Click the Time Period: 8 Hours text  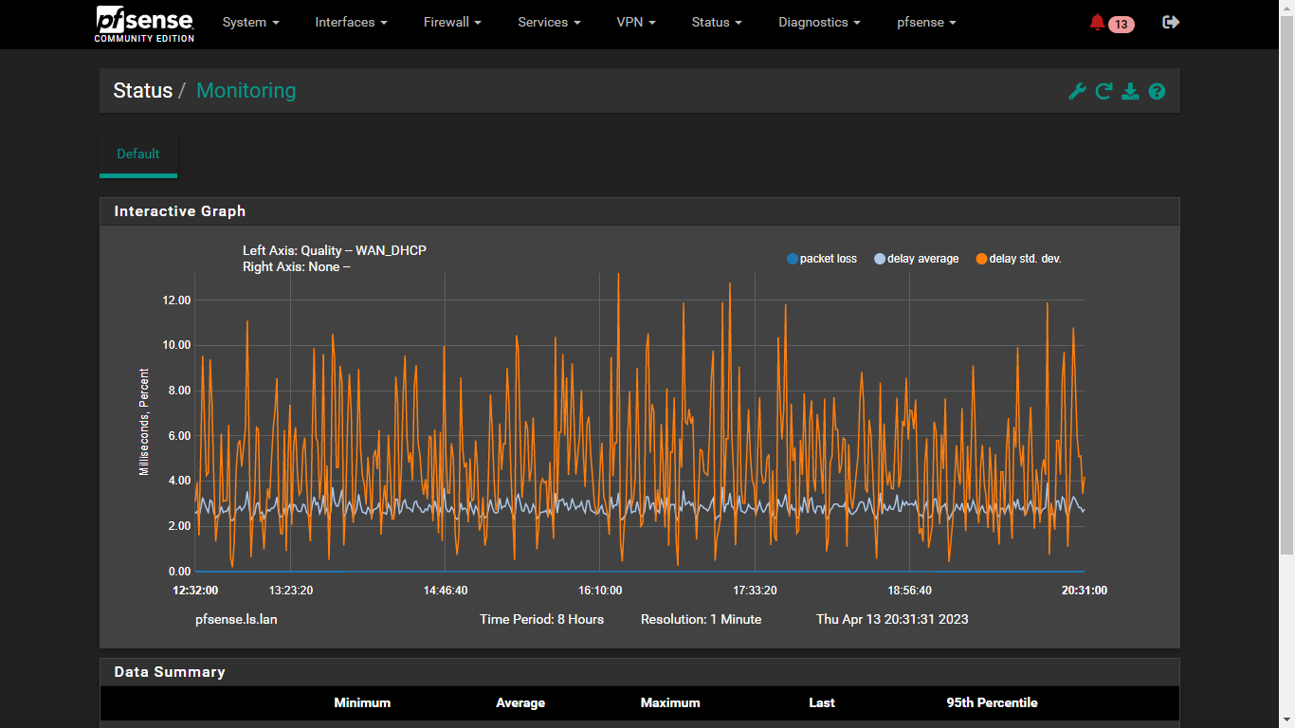point(541,619)
